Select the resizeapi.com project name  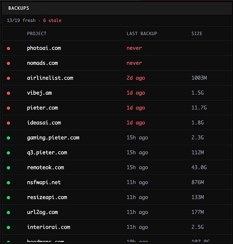[47, 197]
